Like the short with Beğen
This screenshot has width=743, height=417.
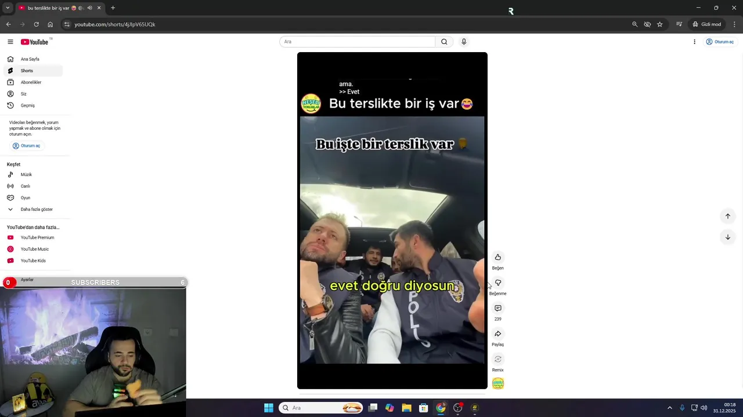(x=497, y=257)
